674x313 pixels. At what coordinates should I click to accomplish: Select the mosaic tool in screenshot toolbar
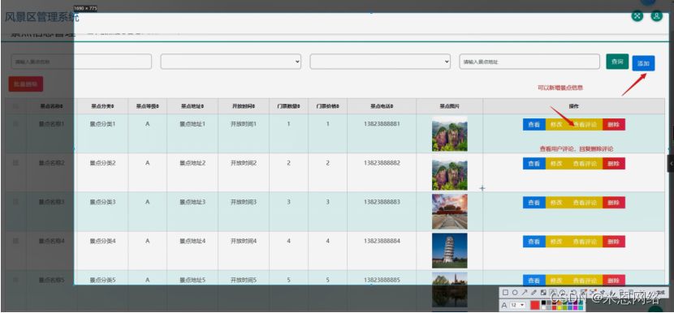pos(543,293)
